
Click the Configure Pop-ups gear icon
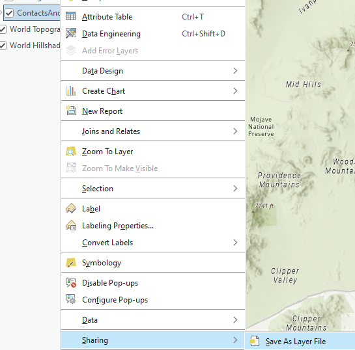pos(71,299)
